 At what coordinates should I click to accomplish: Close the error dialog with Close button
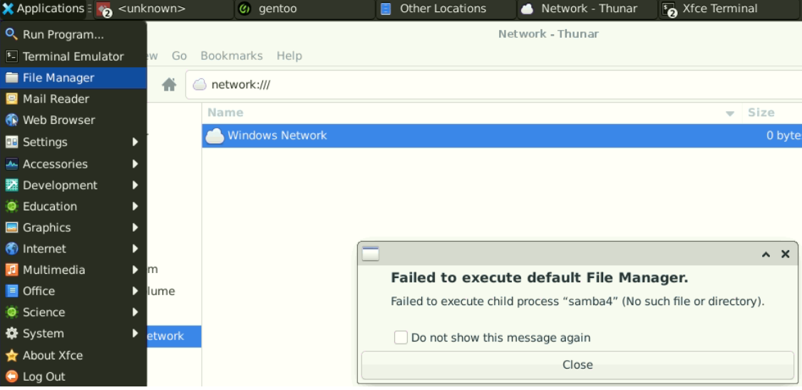tap(577, 364)
